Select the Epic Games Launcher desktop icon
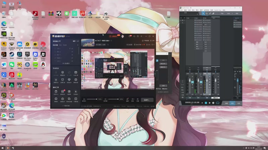The height and width of the screenshot is (150, 268). (x=27, y=56)
